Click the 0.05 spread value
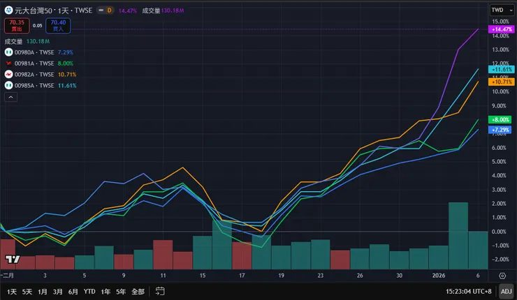 tap(37, 25)
